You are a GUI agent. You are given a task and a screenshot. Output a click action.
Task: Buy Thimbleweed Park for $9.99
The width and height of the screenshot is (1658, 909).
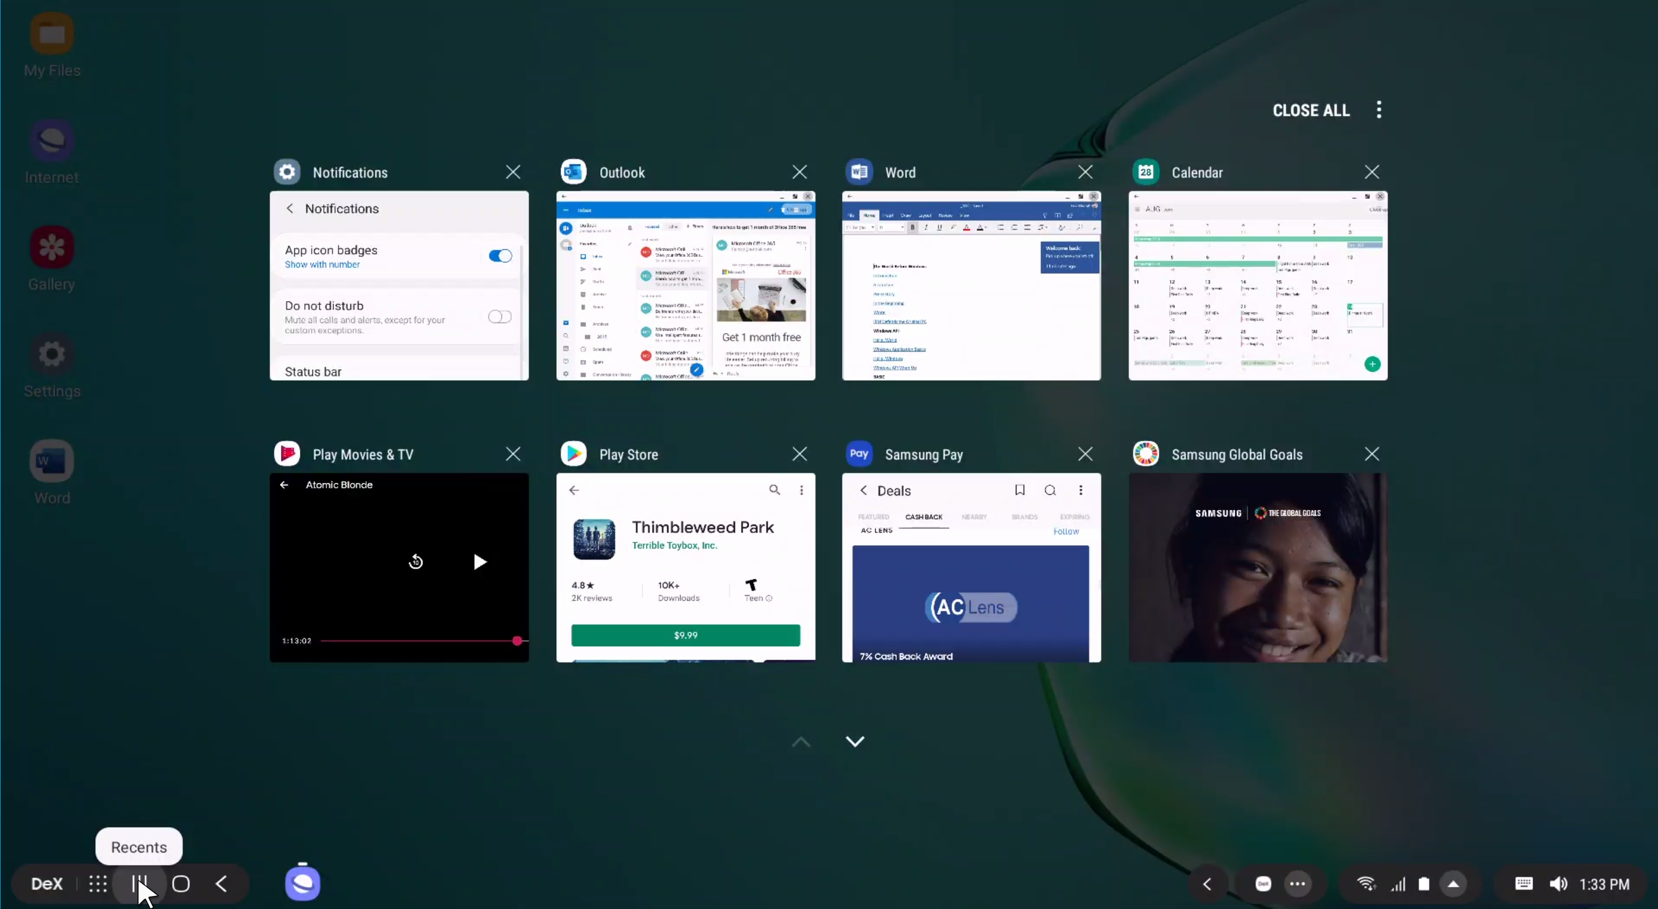686,635
